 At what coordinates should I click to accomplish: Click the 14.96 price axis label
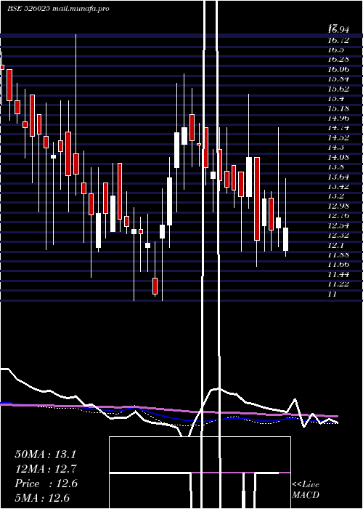(x=338, y=118)
